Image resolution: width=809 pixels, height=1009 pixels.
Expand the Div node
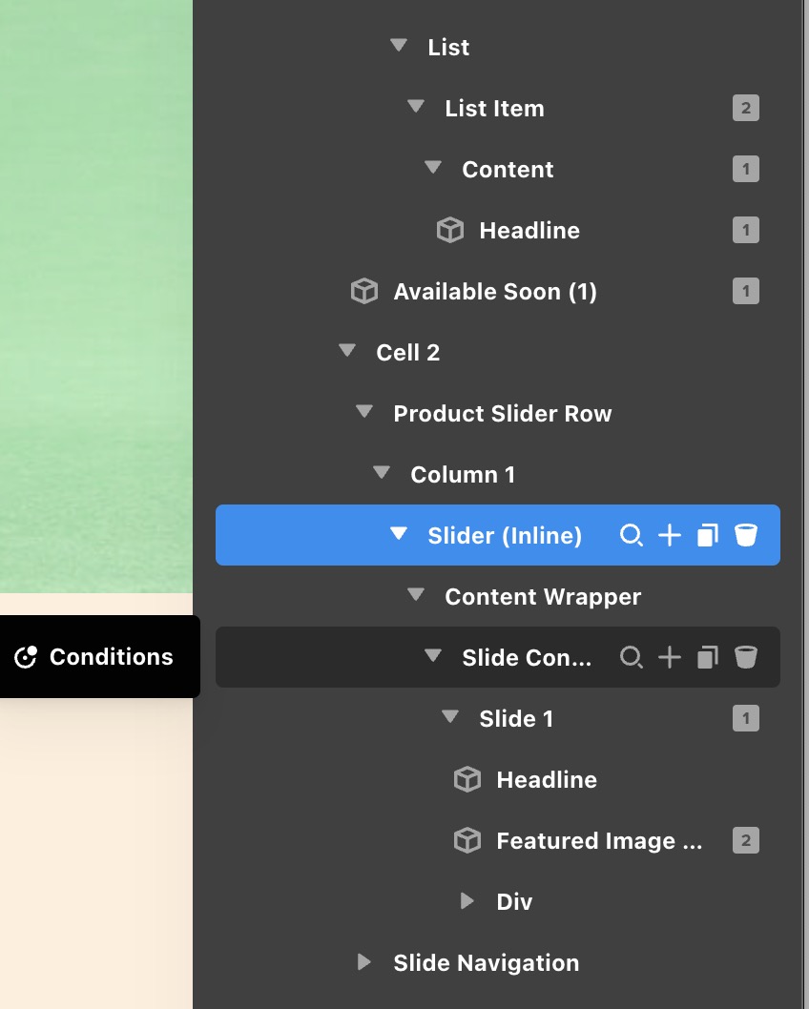pyautogui.click(x=467, y=901)
